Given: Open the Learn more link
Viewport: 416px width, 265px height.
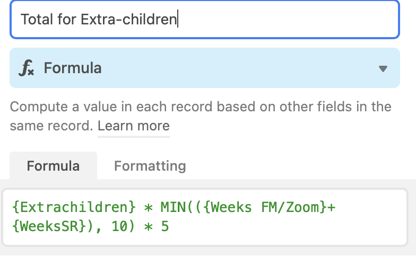Looking at the screenshot, I should [134, 126].
